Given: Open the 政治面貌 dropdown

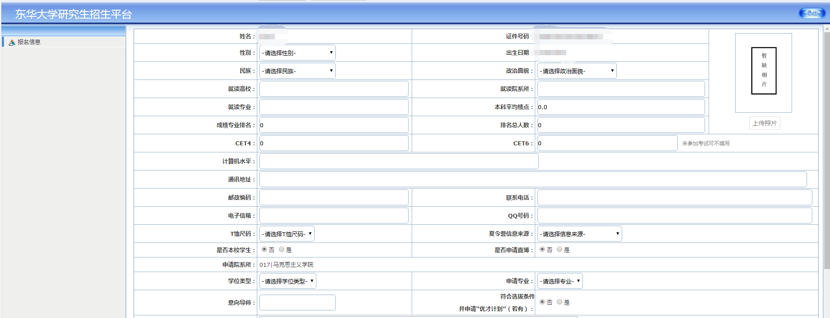Looking at the screenshot, I should point(576,71).
